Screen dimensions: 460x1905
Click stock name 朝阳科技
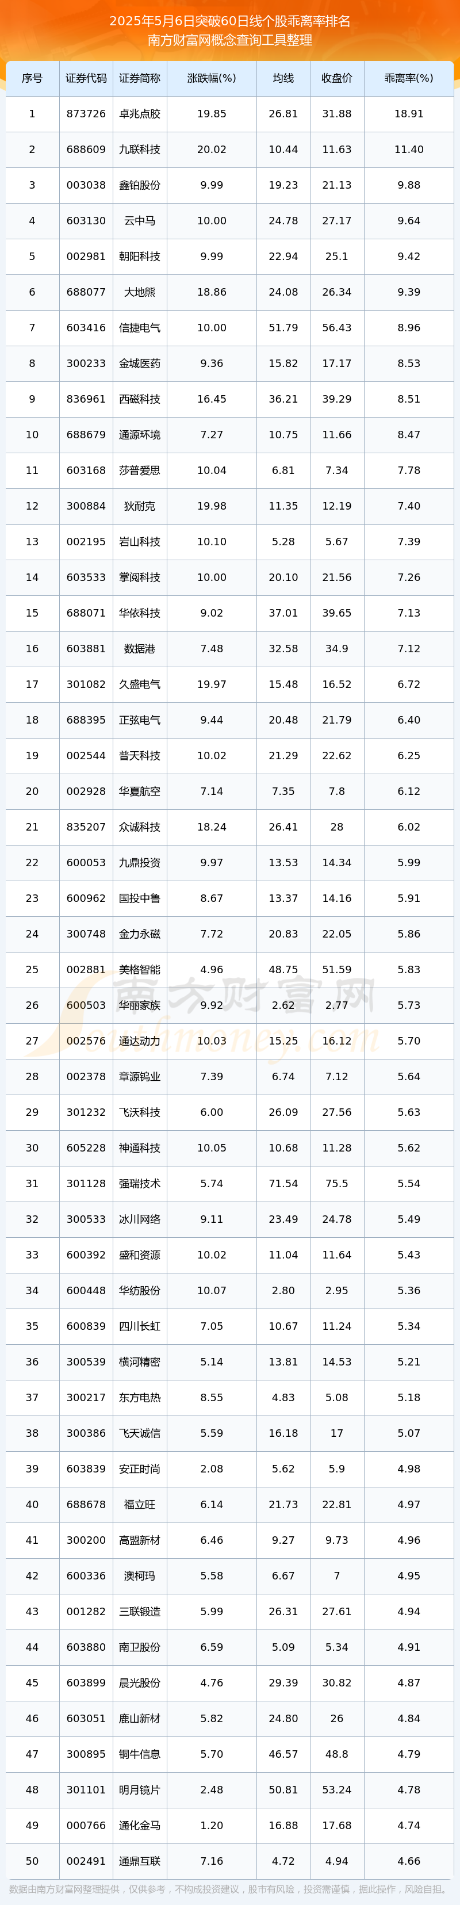pos(140,257)
